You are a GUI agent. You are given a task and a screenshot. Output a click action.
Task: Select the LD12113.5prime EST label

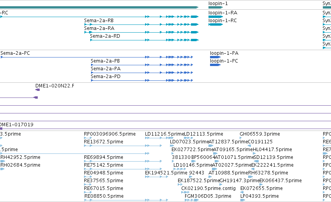203,134
